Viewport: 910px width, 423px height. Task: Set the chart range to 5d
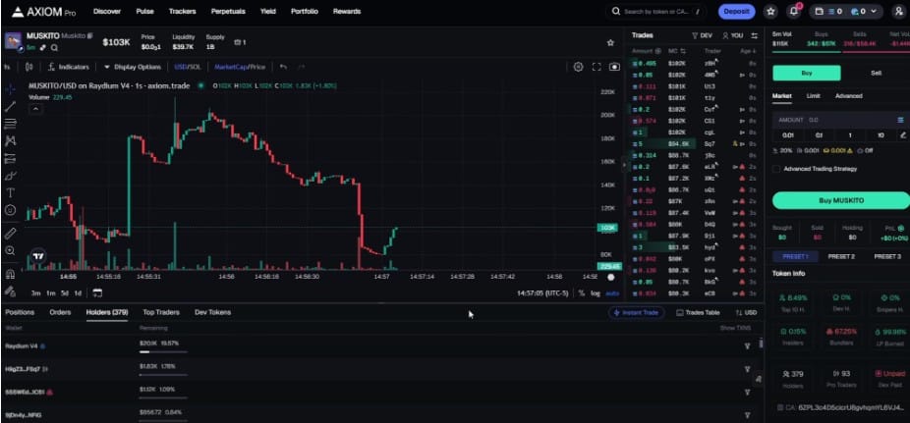[x=65, y=293]
